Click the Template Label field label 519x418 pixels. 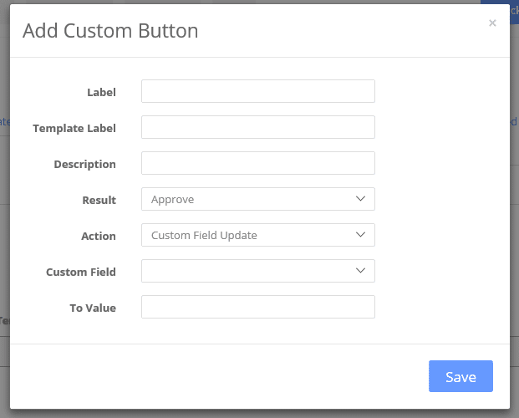pos(74,128)
